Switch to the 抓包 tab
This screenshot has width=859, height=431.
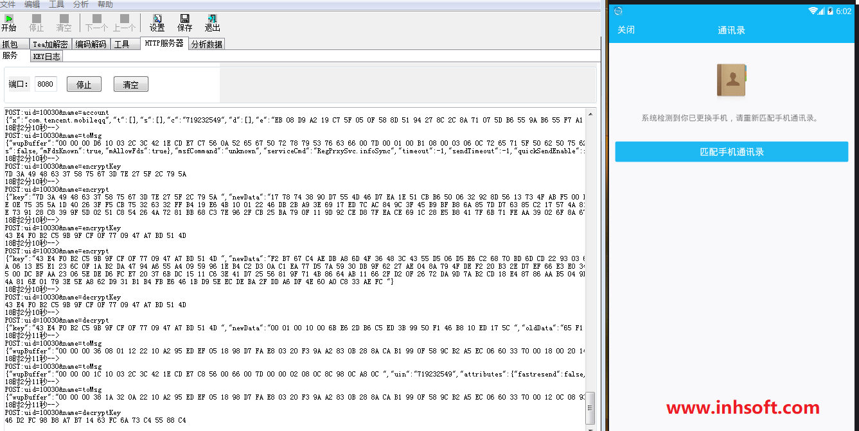point(14,44)
